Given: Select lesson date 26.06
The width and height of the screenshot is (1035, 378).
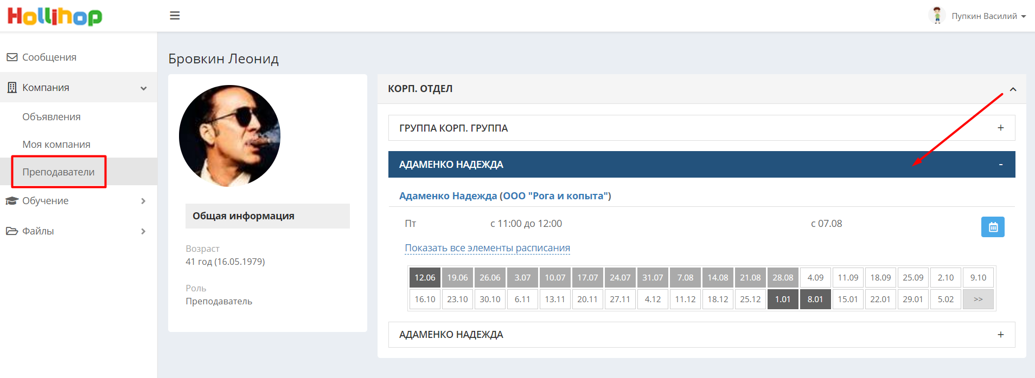Looking at the screenshot, I should click(x=490, y=278).
